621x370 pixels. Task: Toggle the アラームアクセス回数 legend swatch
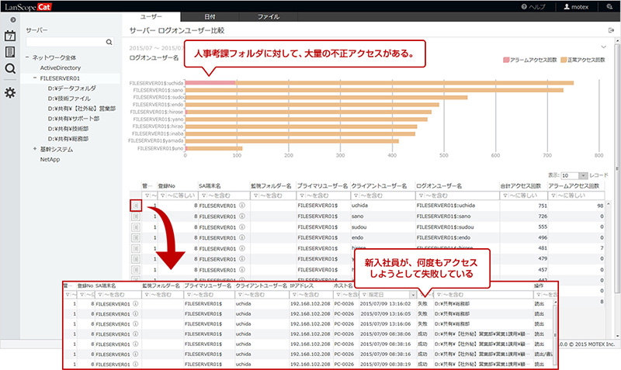[x=506, y=61]
